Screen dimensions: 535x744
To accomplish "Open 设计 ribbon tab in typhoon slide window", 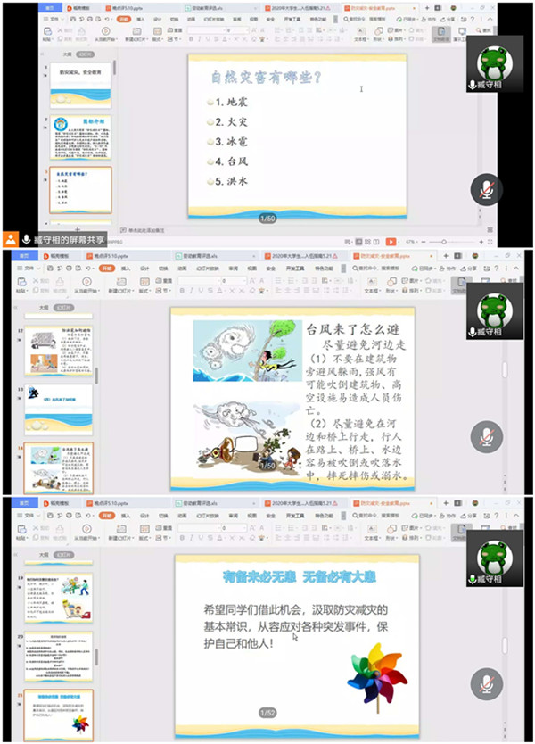I will coord(144,269).
